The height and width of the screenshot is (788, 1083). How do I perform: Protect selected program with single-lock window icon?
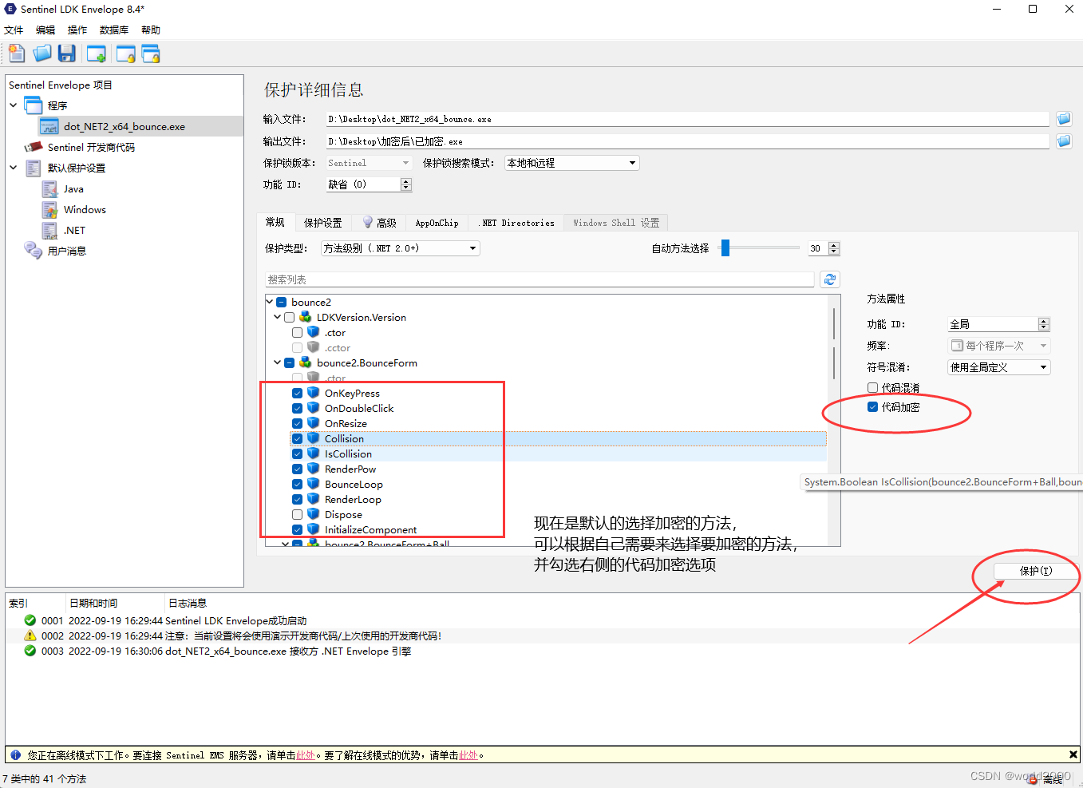pyautogui.click(x=125, y=53)
